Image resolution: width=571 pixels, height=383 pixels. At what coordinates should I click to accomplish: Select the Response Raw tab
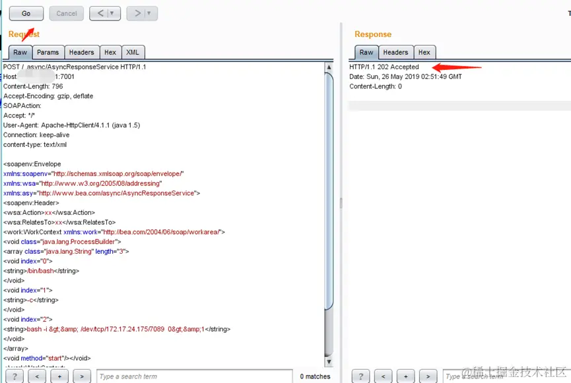point(366,52)
